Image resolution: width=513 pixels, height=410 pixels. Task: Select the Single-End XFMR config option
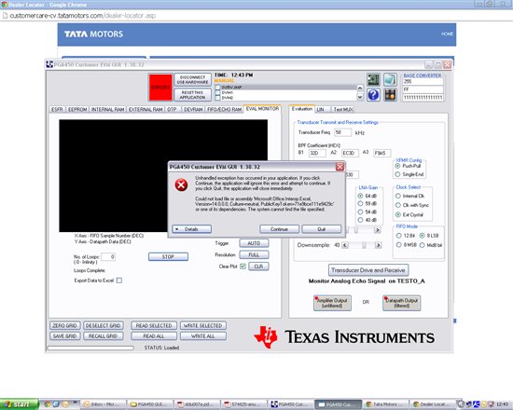(x=398, y=174)
